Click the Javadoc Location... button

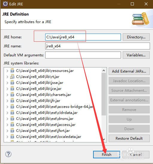point(129,81)
